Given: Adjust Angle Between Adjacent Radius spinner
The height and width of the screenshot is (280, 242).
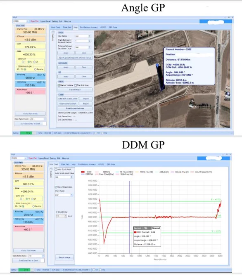Looking at the screenshot, I should [90, 41].
